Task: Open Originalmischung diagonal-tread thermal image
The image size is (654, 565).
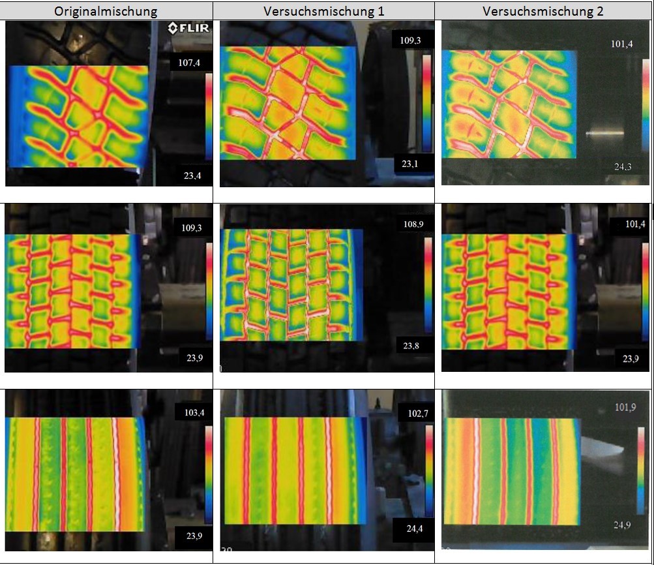Action: [x=109, y=104]
